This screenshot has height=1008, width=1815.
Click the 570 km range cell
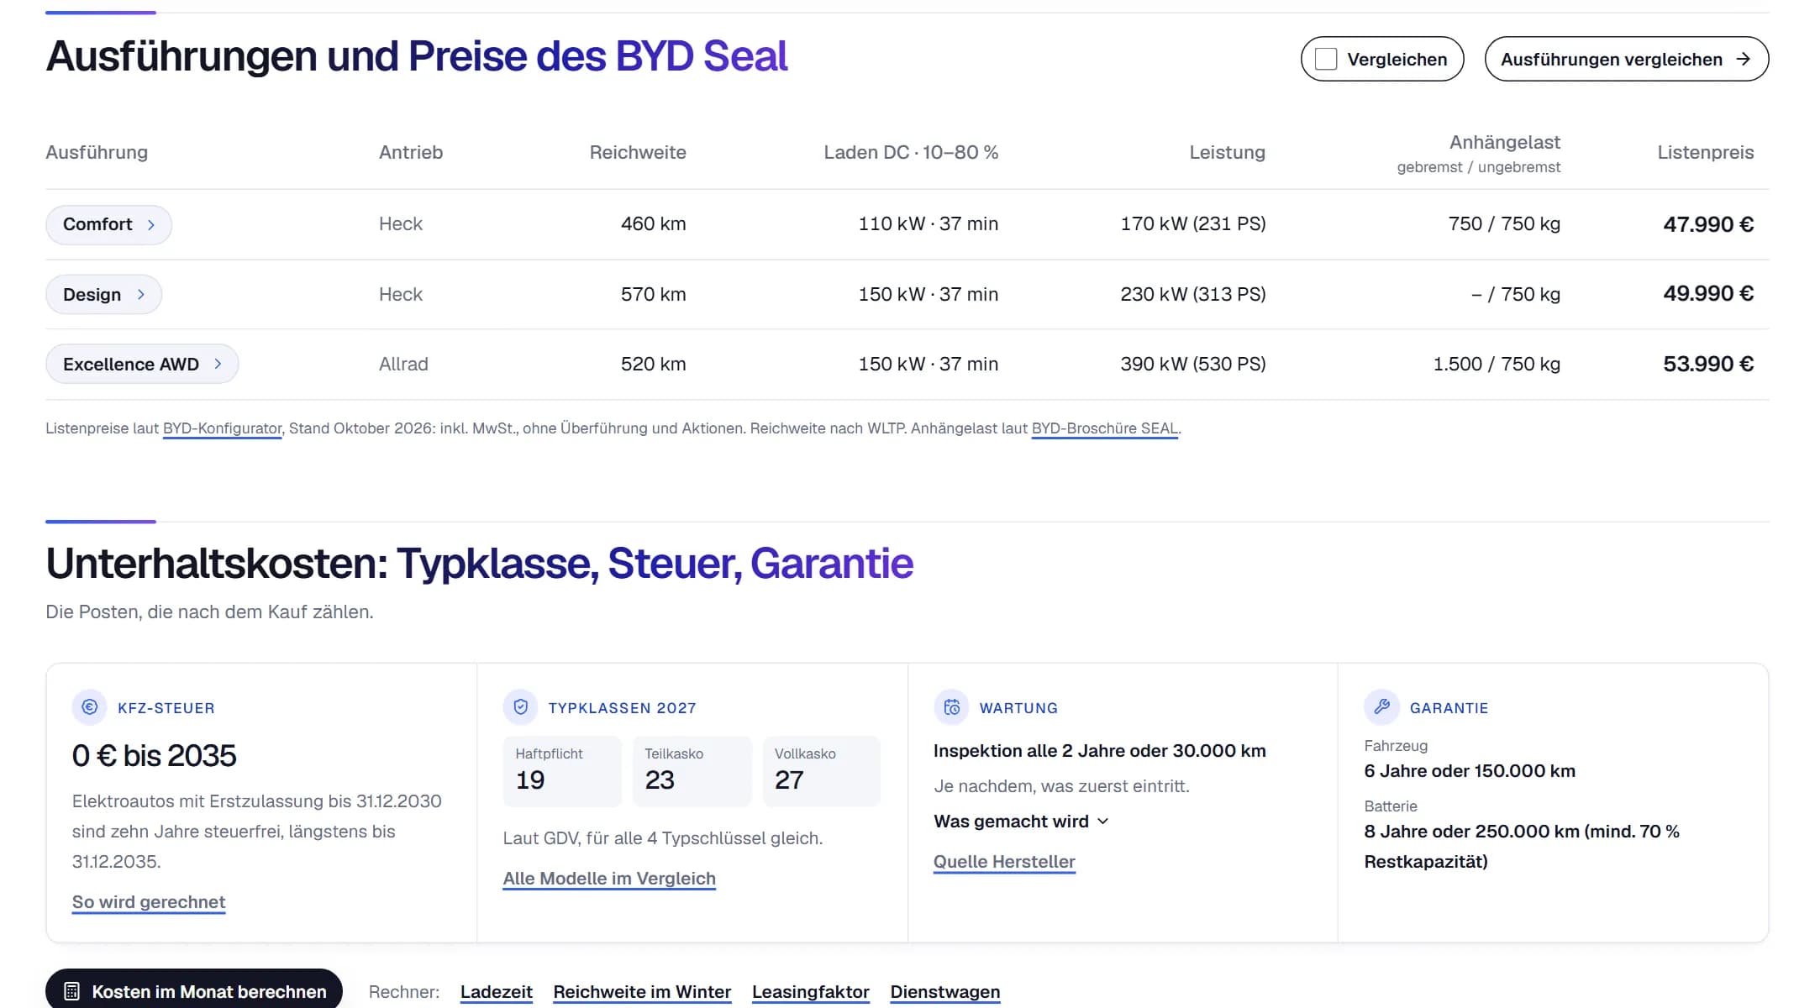point(653,295)
